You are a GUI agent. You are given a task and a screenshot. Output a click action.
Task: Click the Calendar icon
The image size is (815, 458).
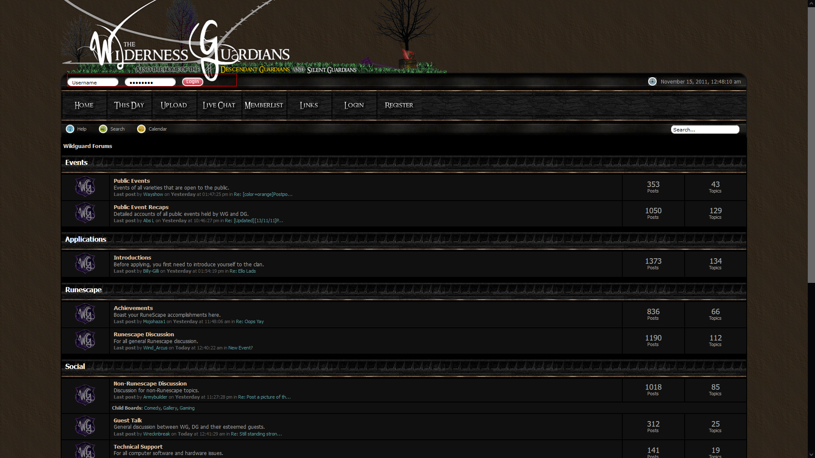[141, 129]
